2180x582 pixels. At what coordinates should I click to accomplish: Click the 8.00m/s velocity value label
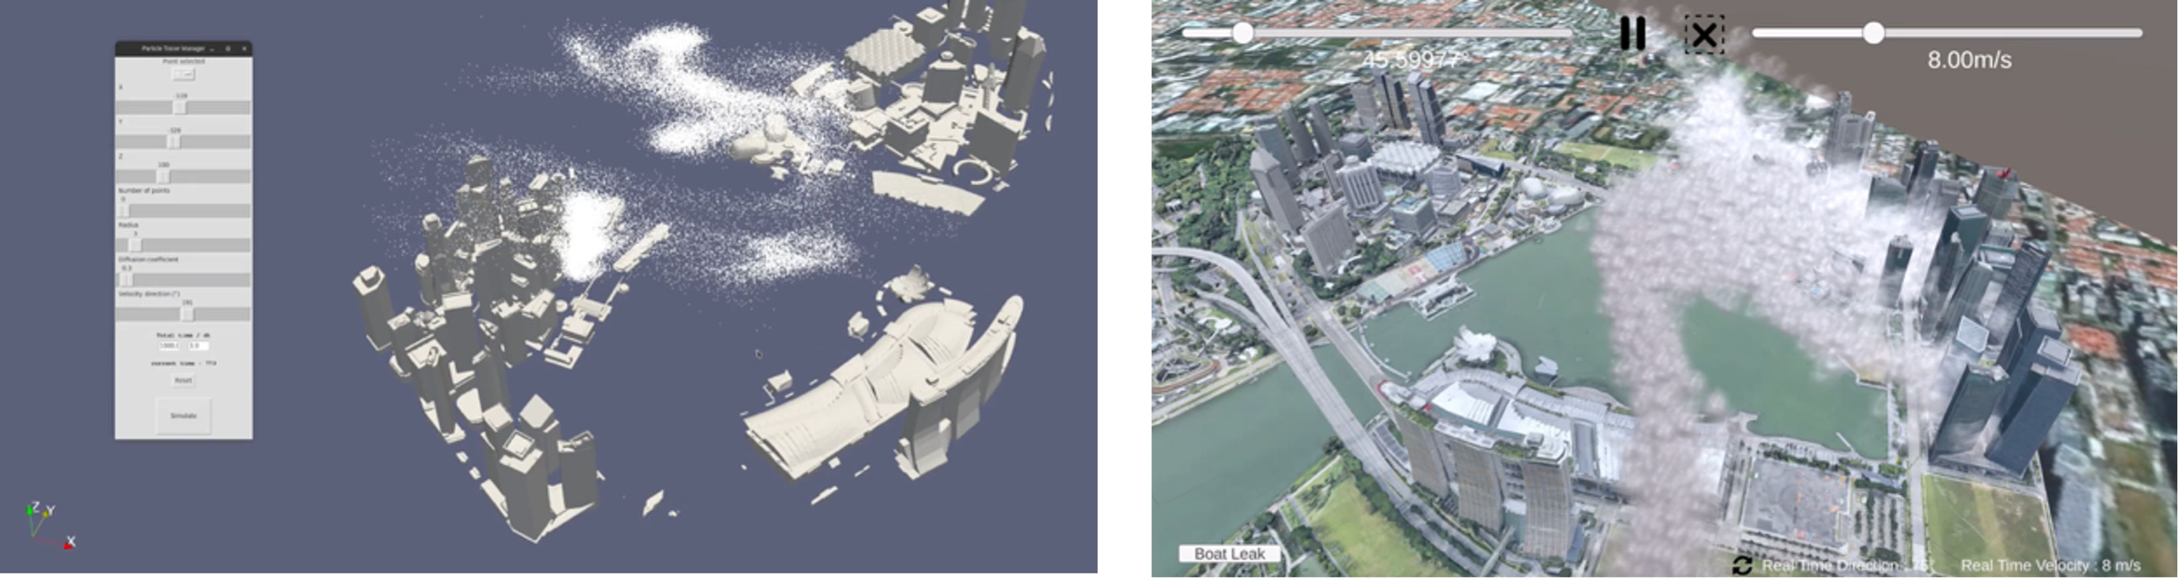1969,61
